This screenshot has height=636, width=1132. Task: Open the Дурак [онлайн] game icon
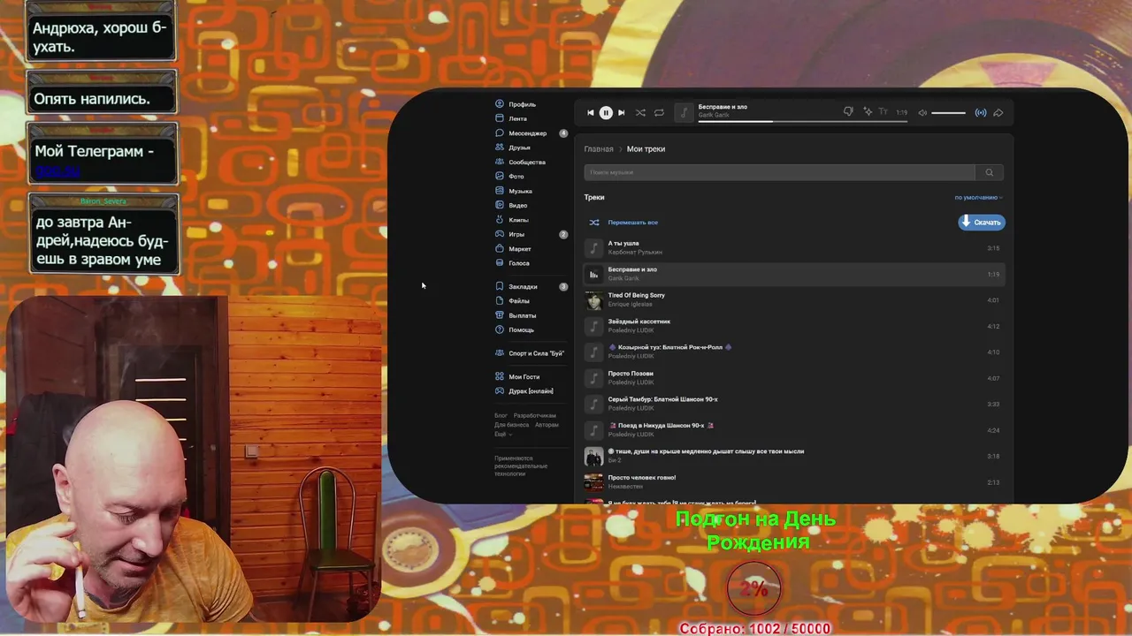coord(500,390)
